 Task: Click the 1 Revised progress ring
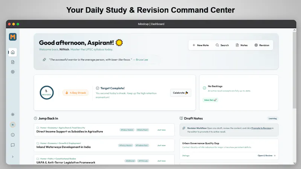(x=47, y=92)
